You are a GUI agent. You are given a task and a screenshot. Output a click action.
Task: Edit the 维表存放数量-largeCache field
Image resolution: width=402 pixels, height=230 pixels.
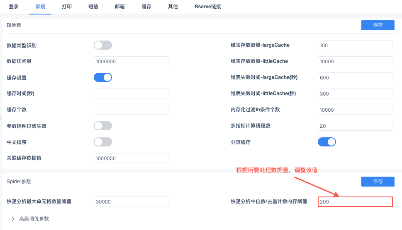pyautogui.click(x=355, y=45)
